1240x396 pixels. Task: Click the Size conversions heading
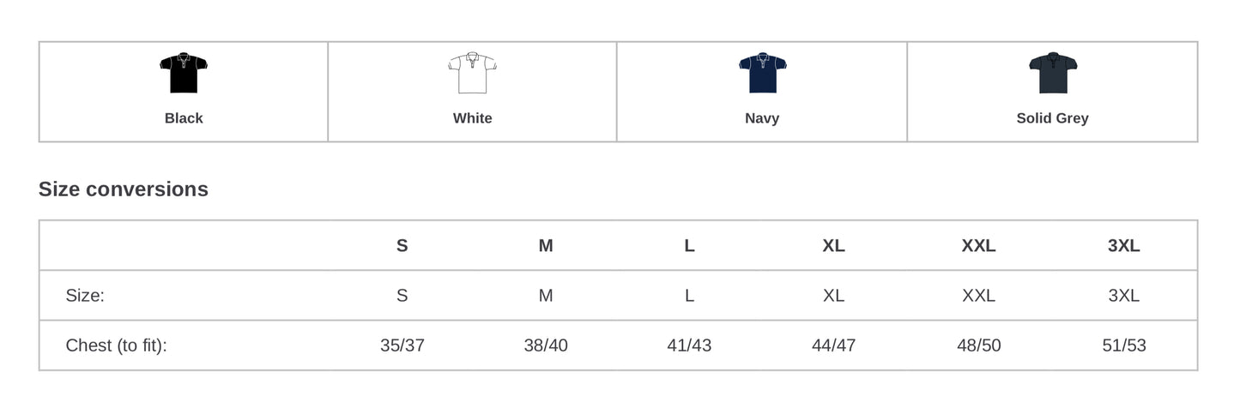pos(124,189)
